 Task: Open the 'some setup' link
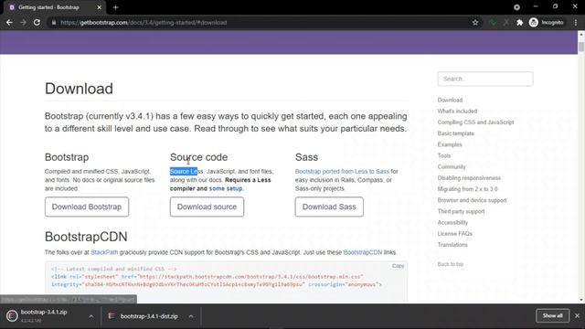226,188
